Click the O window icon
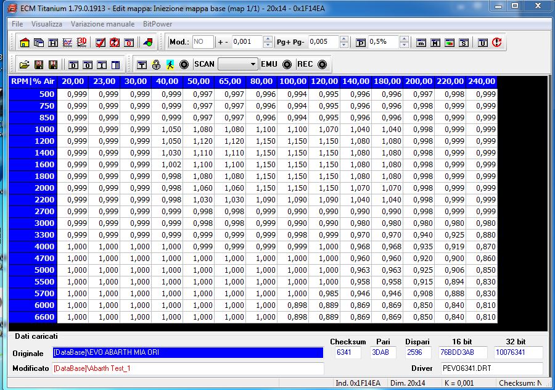Screen dimensions: 555x390 [x=88, y=65]
